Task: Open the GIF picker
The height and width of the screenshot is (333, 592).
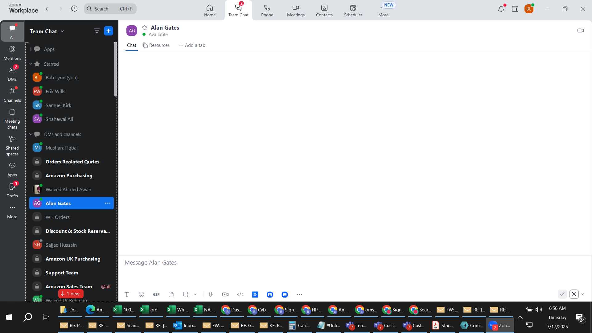Action: (x=156, y=294)
